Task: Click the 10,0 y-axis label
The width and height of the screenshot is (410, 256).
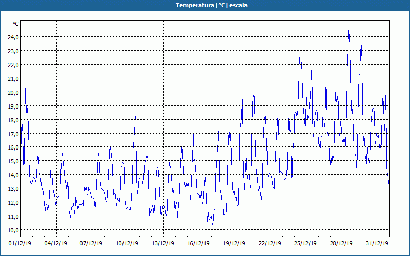Action: coord(14,230)
